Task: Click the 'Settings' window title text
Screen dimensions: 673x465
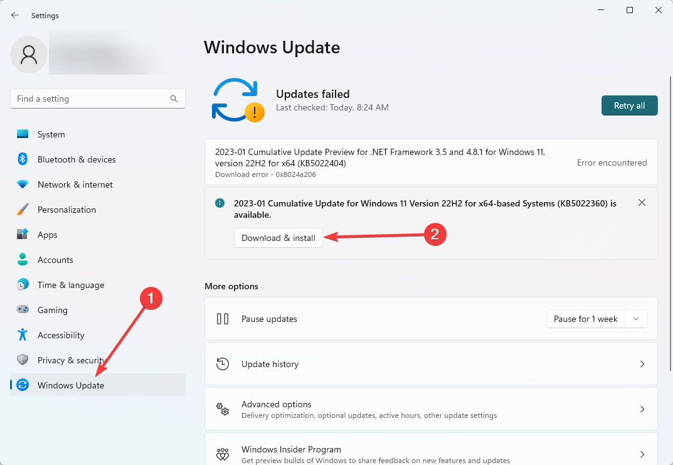Action: [45, 16]
